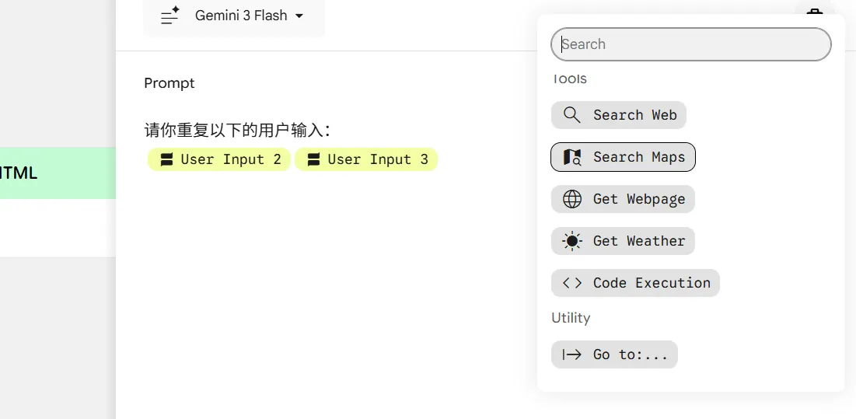
Task: Select the User Input 3 variable chip label
Action: tap(378, 159)
